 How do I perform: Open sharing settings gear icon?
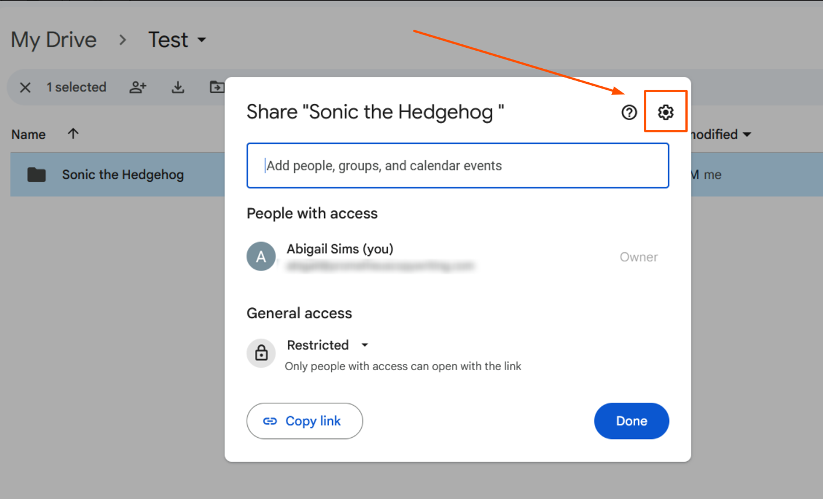(666, 112)
